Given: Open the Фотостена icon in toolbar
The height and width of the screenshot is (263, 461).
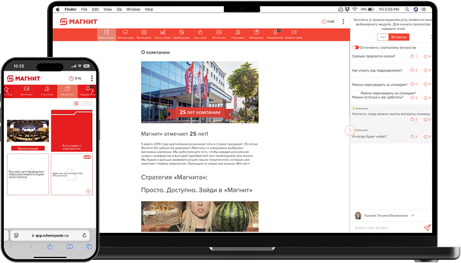Looking at the screenshot, I should coord(218,32).
